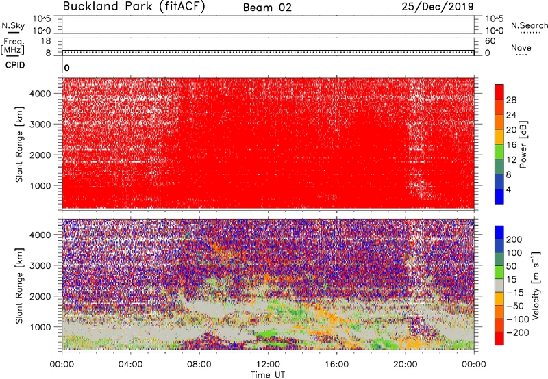Screen dimensions: 548x379
Task: Click the '2000' tick on the power panel
Action: pyautogui.click(x=40, y=155)
